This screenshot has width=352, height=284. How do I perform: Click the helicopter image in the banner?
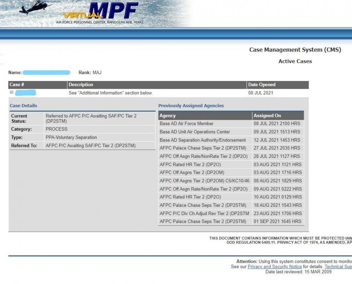[x=35, y=8]
